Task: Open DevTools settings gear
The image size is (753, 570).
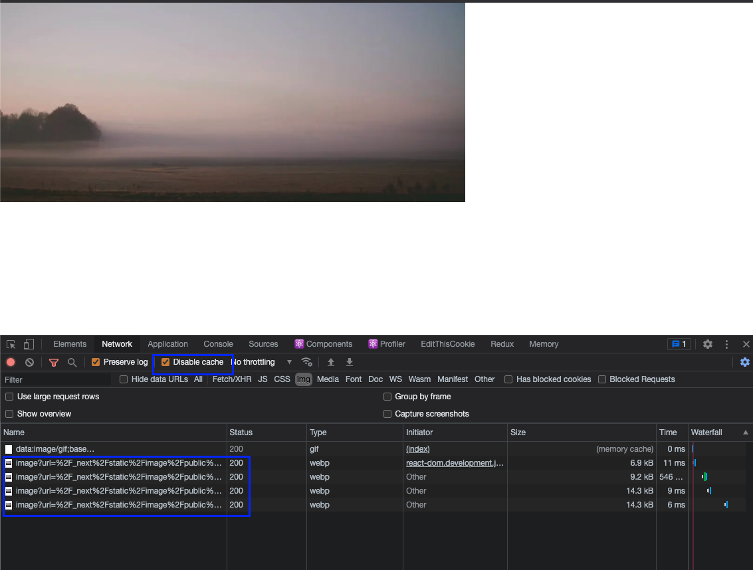Action: coord(708,344)
